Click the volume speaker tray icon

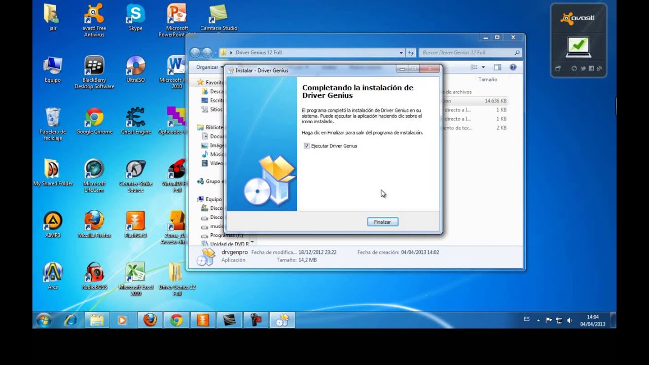[x=569, y=320]
